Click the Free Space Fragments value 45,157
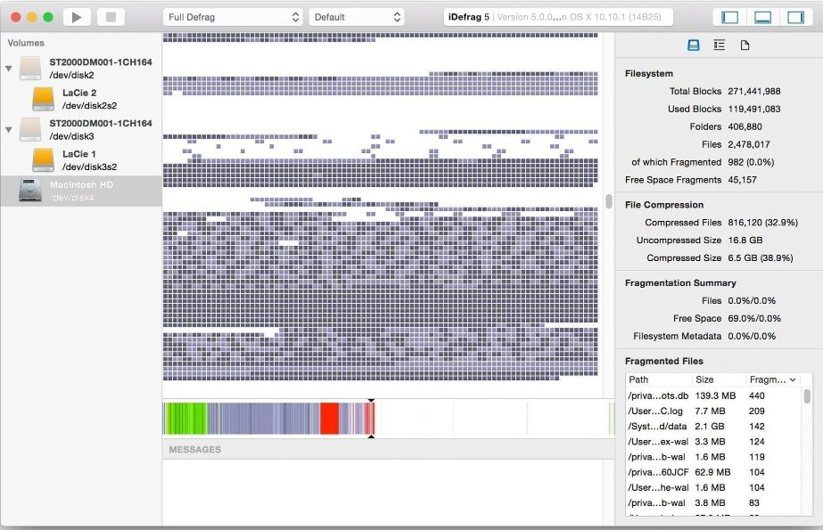 click(x=742, y=180)
